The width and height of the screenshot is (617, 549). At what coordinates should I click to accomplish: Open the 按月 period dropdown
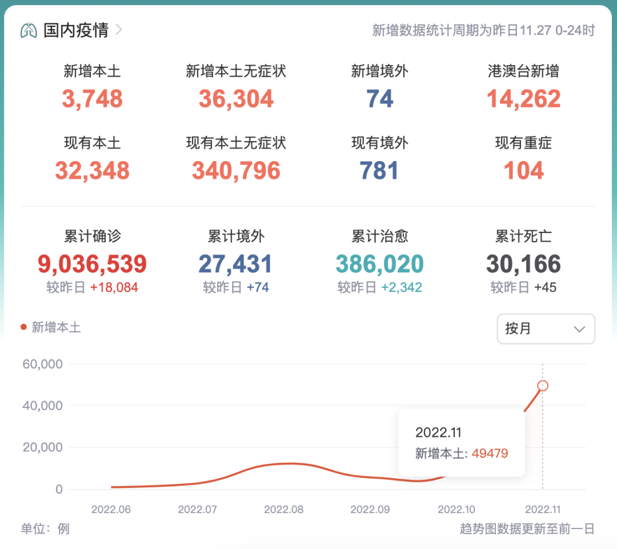coord(546,328)
